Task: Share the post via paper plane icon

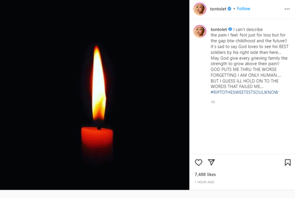Action: (x=211, y=163)
